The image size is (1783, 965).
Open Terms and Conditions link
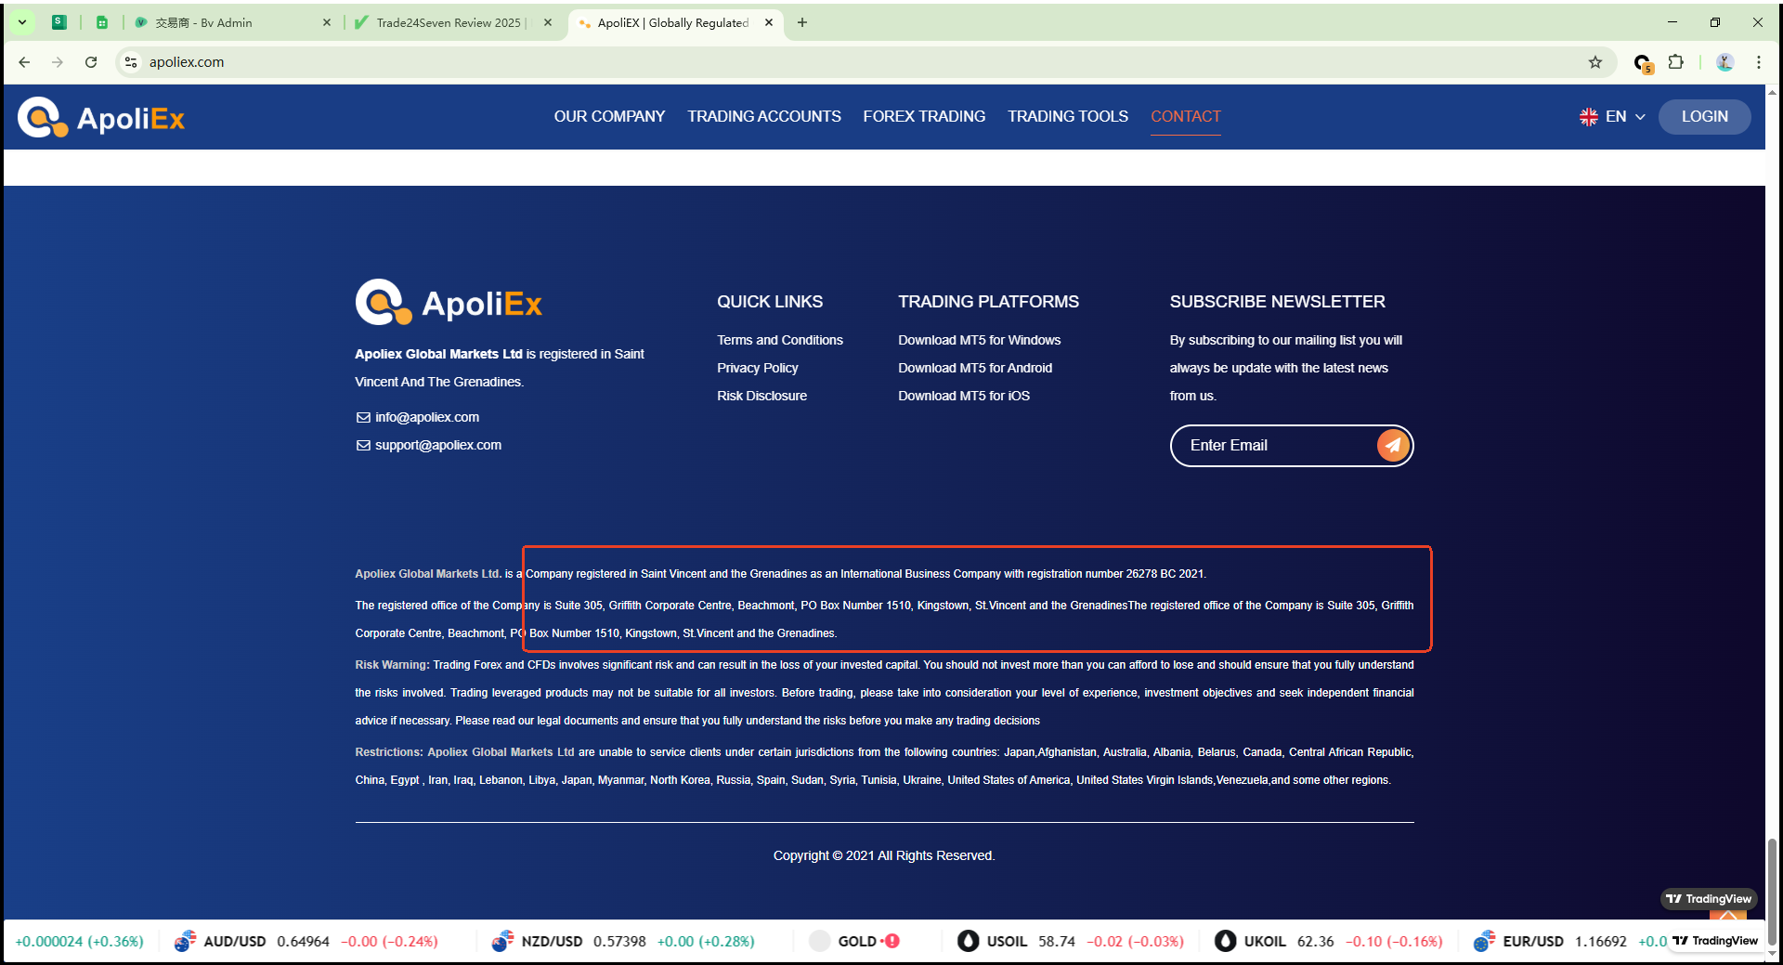coord(780,340)
